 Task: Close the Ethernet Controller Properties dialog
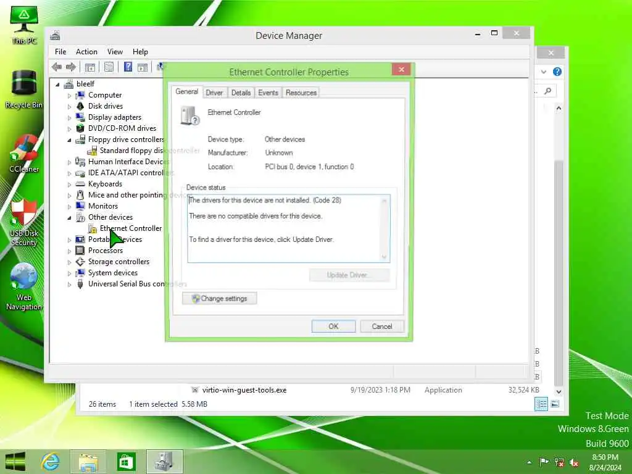pyautogui.click(x=401, y=69)
